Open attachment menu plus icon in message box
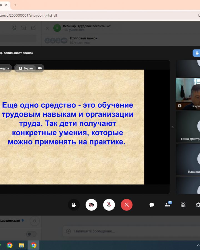The height and width of the screenshot is (250, 200). pos(68,231)
